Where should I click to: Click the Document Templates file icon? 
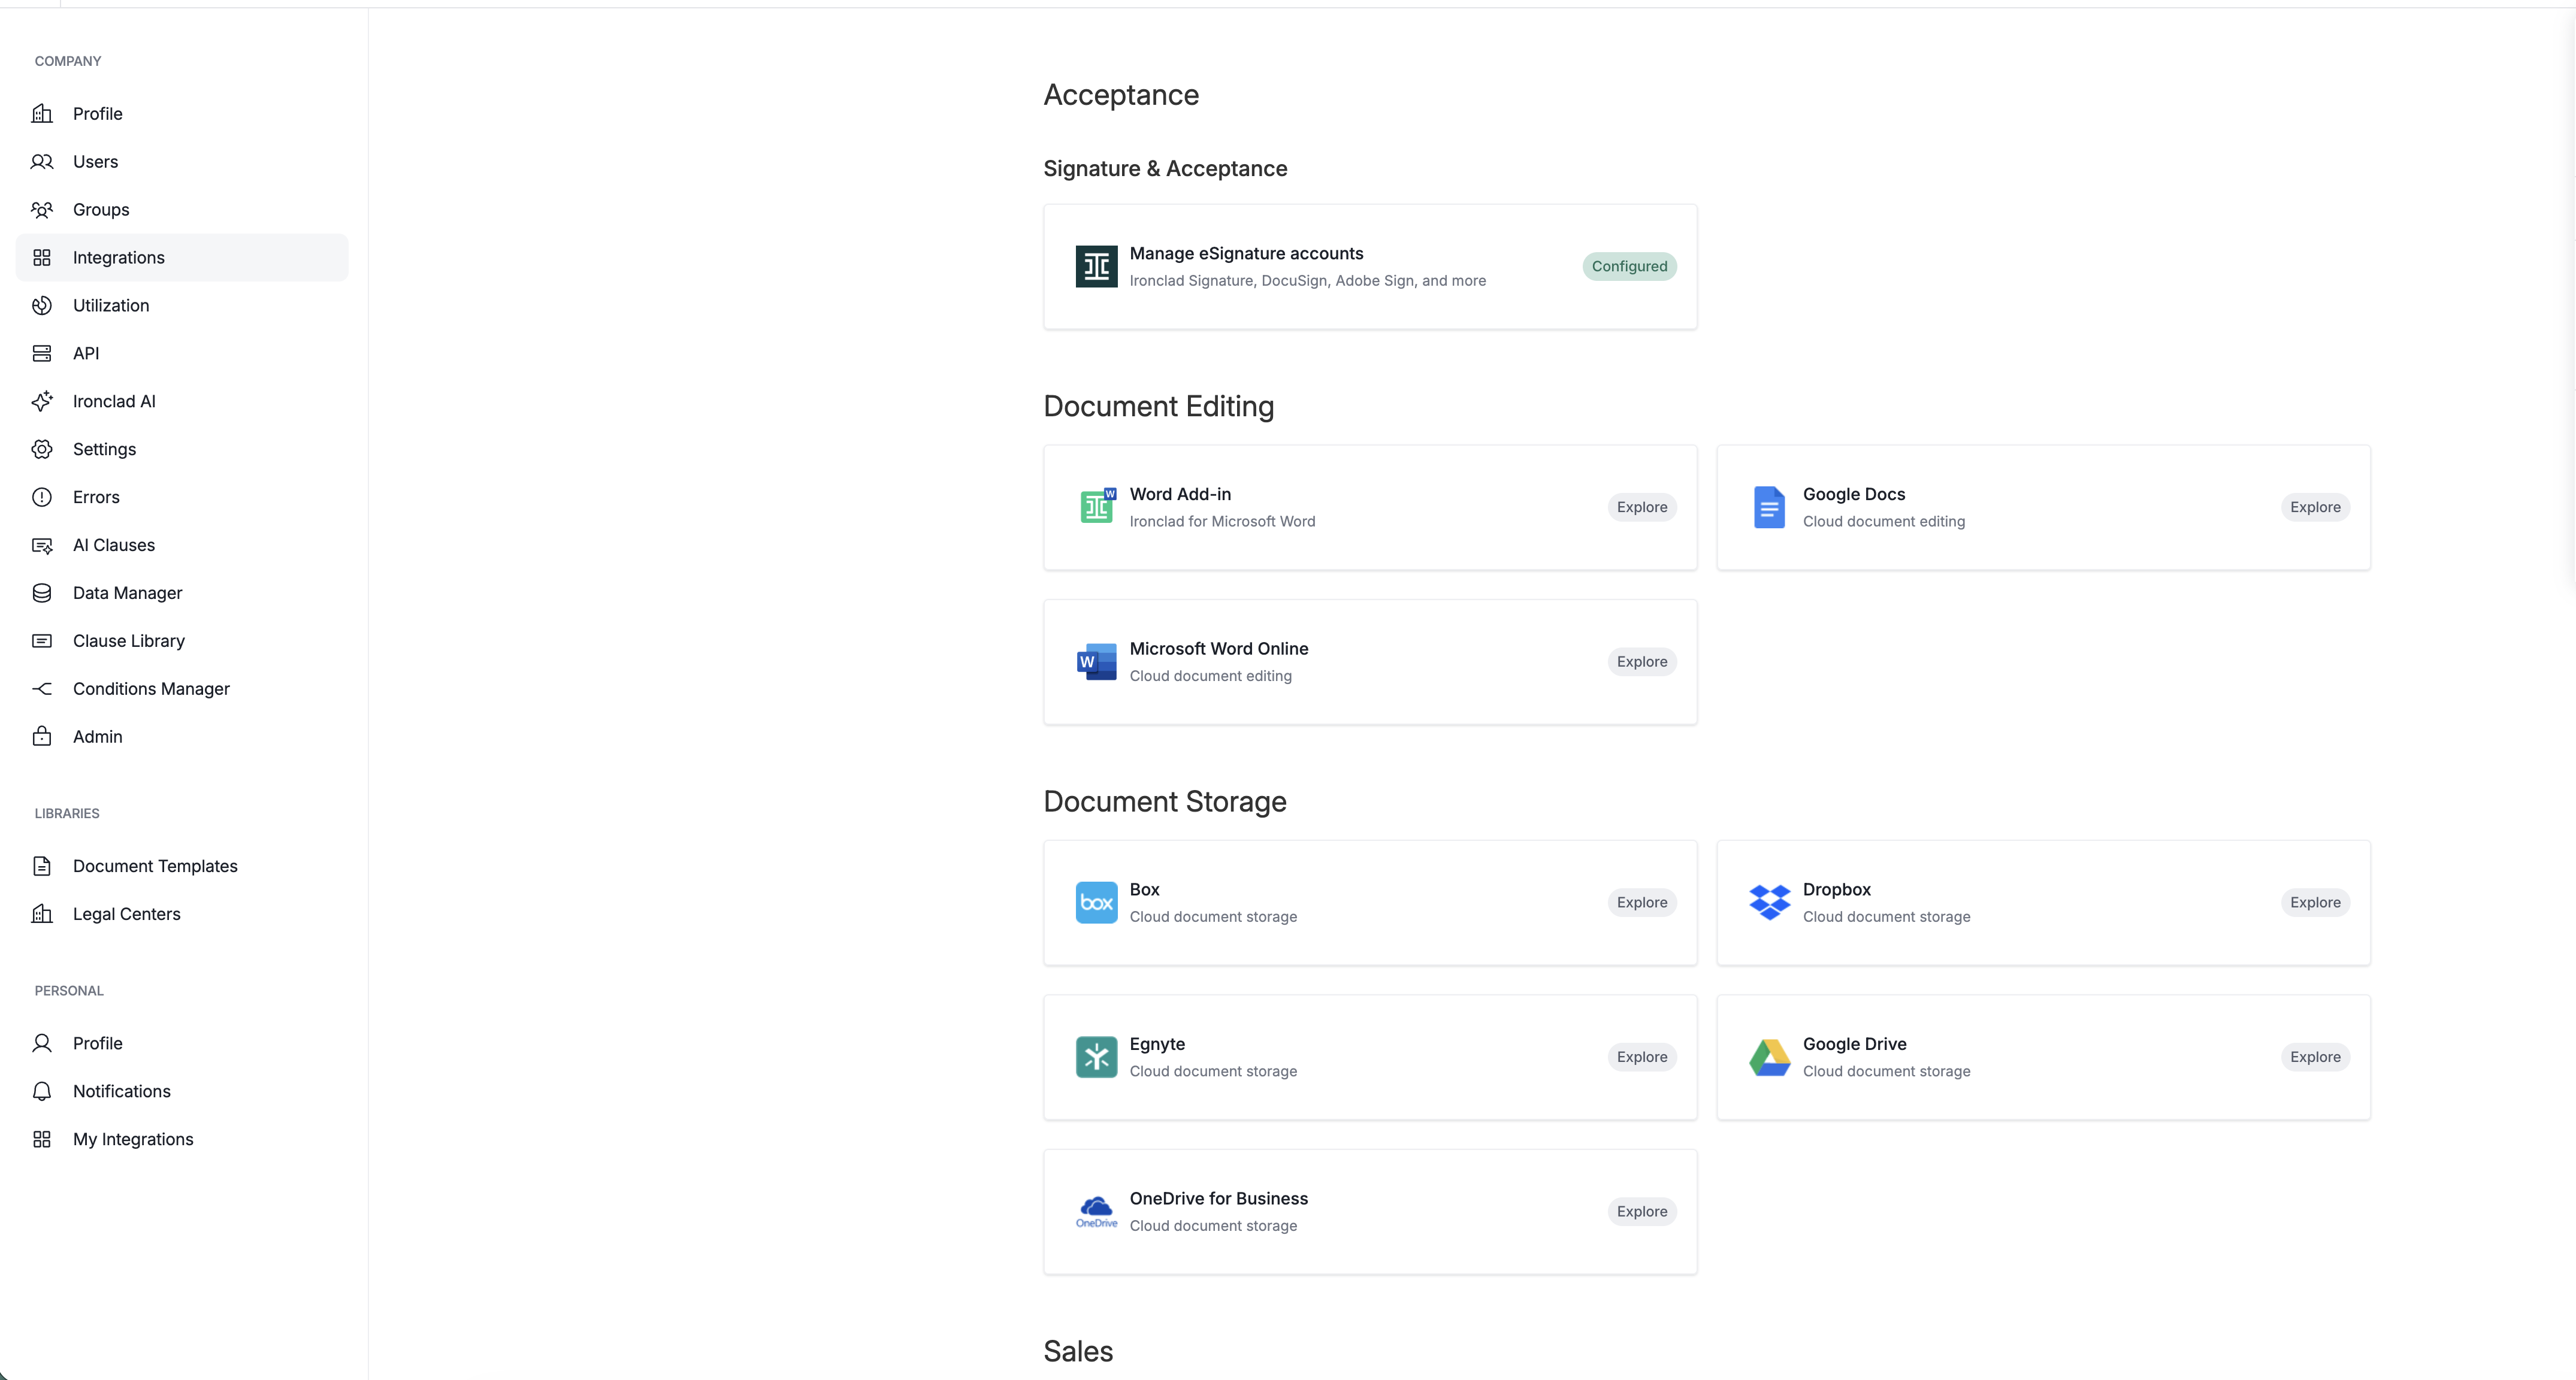coord(42,866)
